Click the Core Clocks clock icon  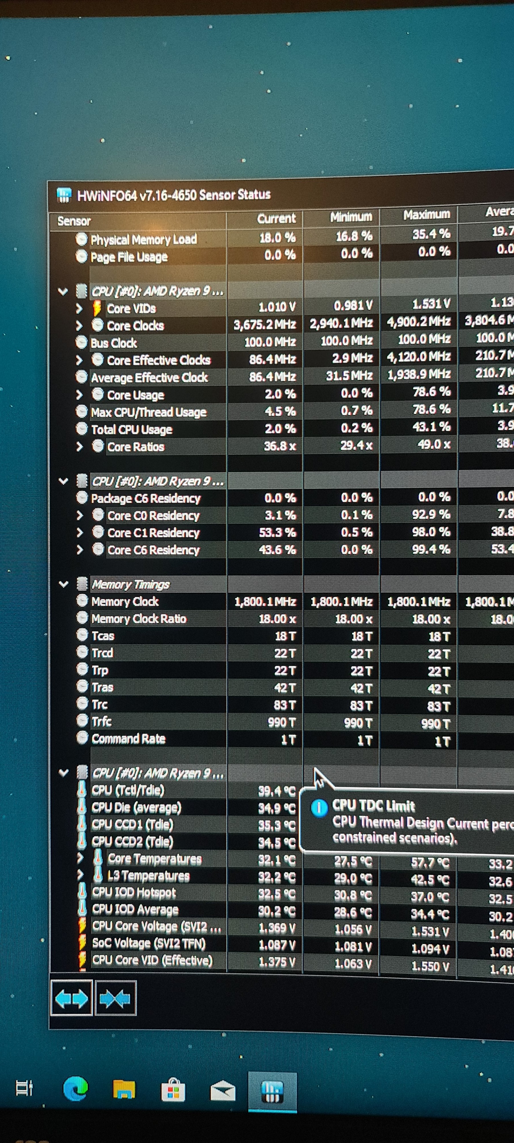pyautogui.click(x=98, y=325)
